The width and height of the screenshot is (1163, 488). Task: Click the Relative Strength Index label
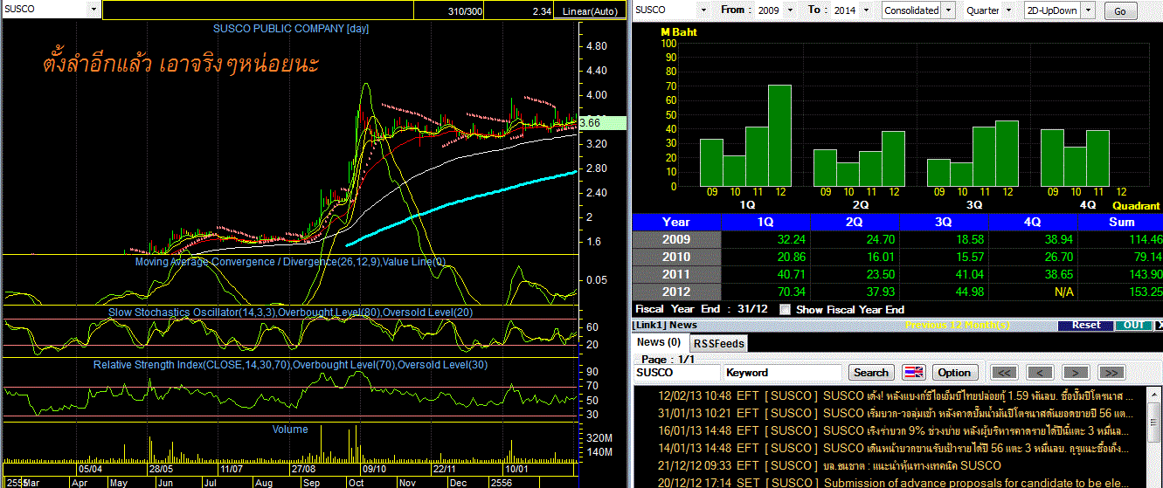pyautogui.click(x=290, y=364)
